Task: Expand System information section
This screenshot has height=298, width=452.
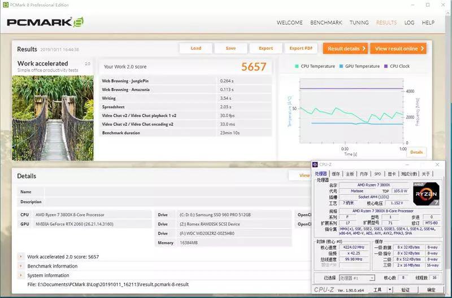Action: [21, 275]
